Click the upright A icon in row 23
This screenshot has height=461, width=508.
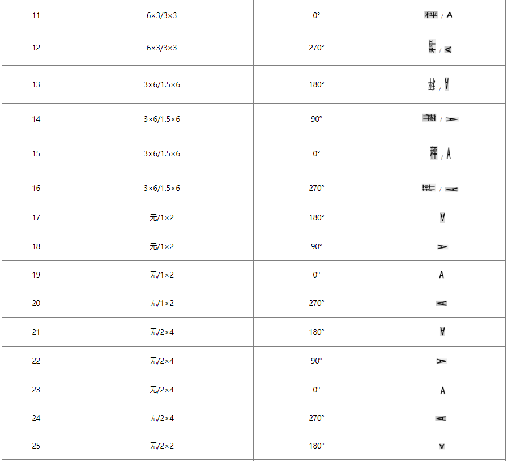tap(442, 390)
